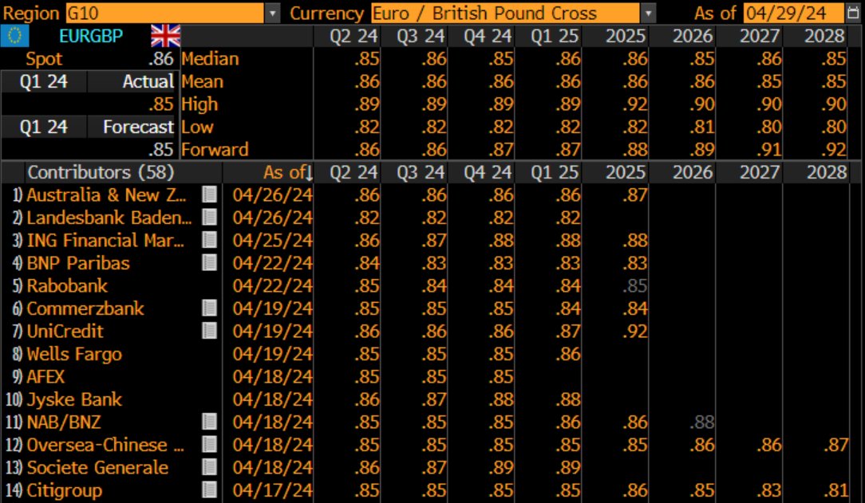Open document icon for NAB/BNZ row
The height and width of the screenshot is (503, 865).
[210, 422]
